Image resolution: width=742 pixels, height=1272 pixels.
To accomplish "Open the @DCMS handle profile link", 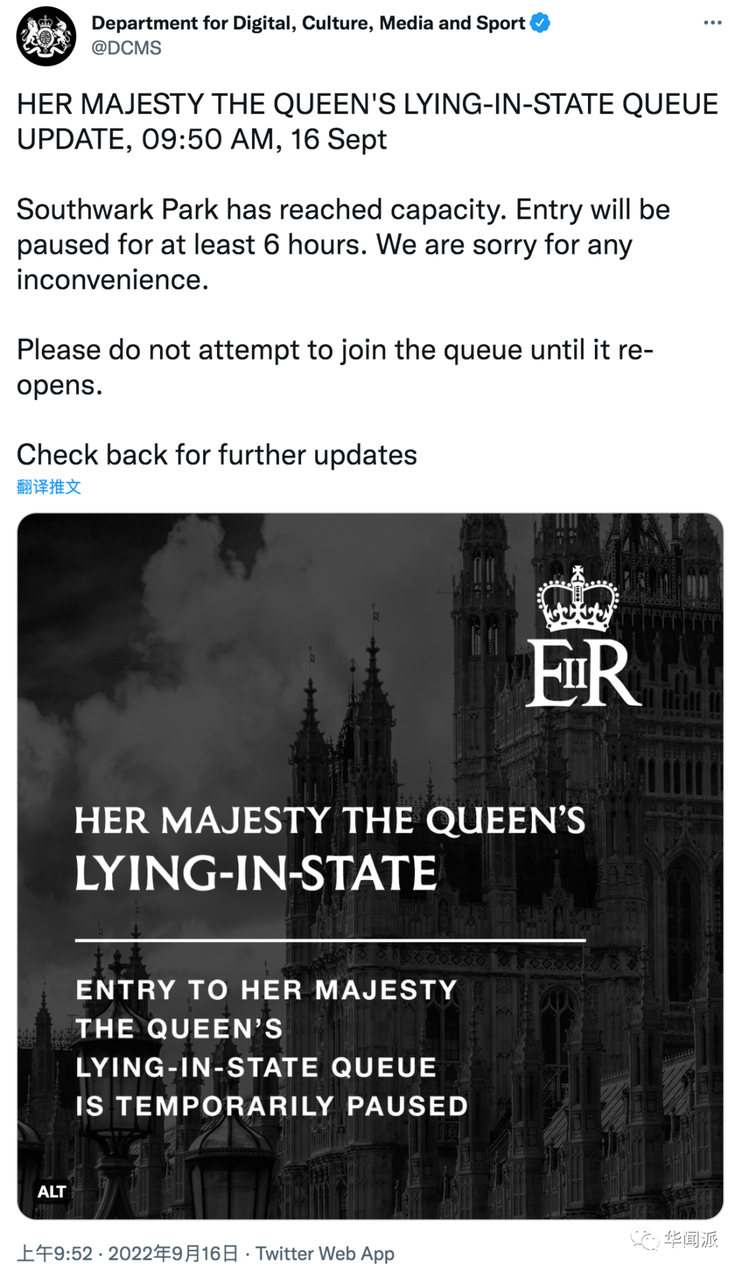I will pyautogui.click(x=126, y=48).
